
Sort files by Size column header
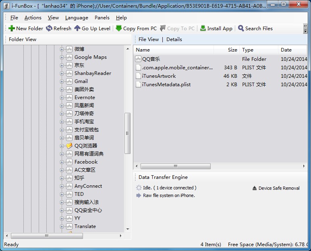227,50
